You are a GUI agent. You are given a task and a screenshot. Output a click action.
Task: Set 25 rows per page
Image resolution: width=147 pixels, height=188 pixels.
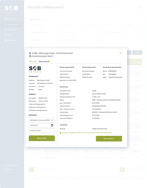pyautogui.click(x=128, y=170)
